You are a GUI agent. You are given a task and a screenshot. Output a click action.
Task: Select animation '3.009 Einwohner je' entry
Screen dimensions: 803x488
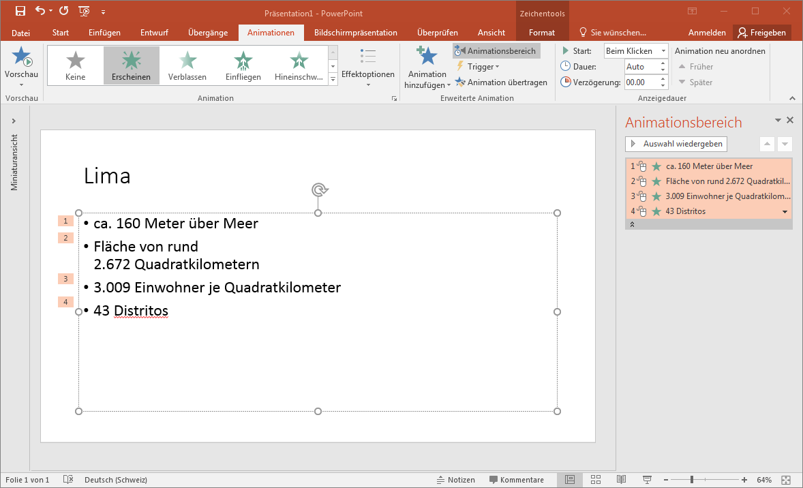pos(709,196)
